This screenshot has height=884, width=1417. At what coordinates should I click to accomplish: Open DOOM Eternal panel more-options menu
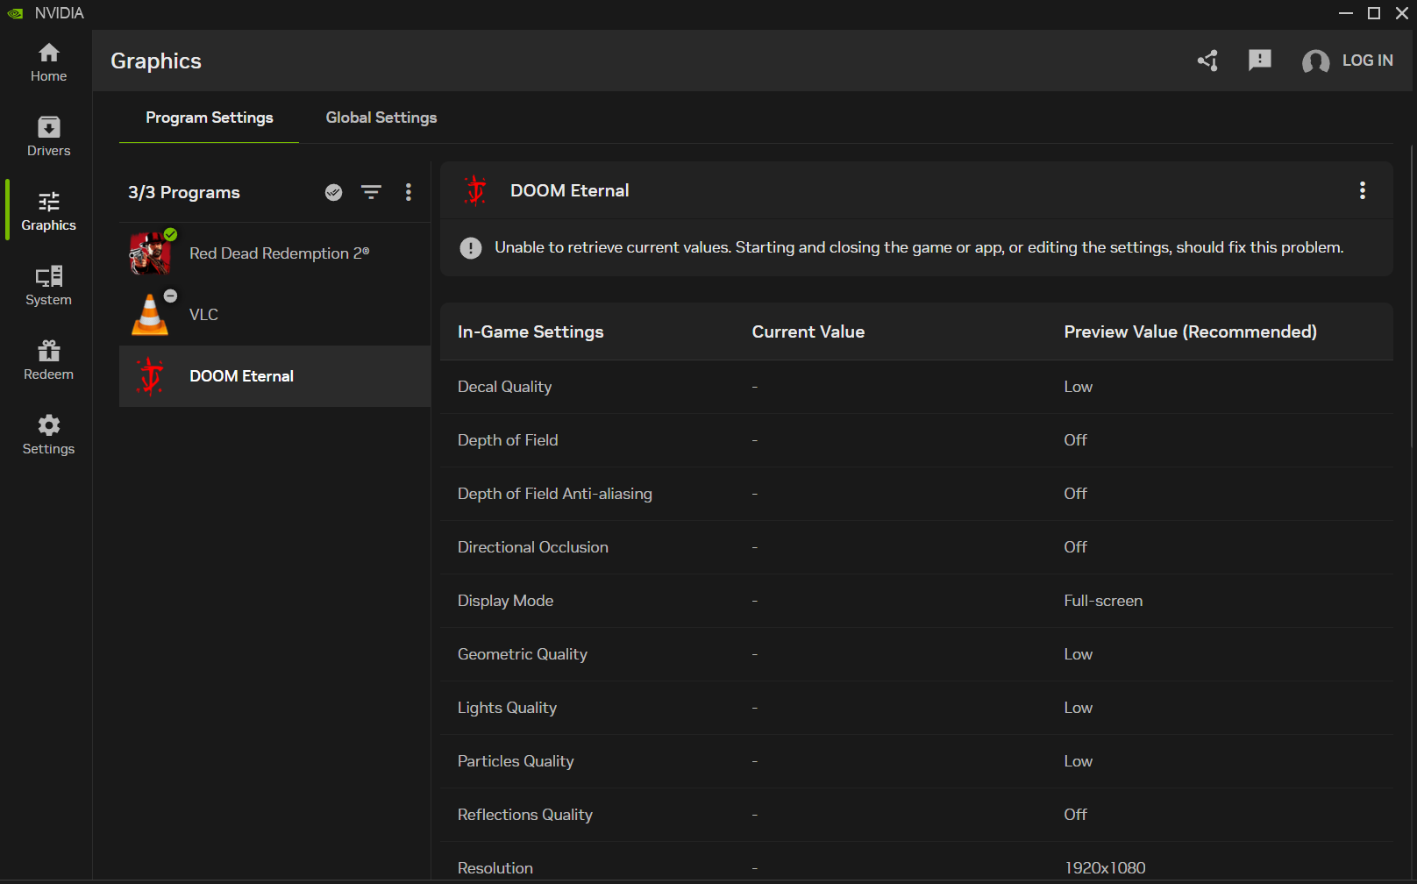click(1363, 190)
